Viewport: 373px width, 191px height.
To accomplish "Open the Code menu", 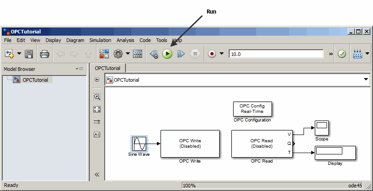I will pos(145,40).
